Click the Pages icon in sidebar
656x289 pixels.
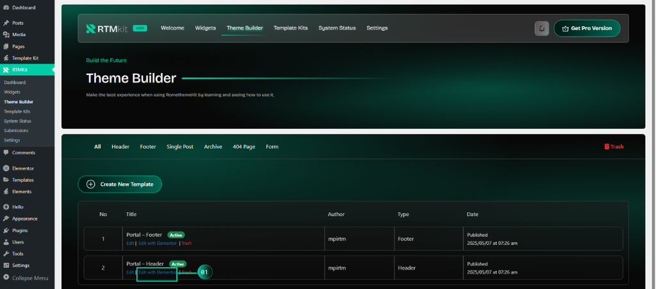click(x=6, y=46)
